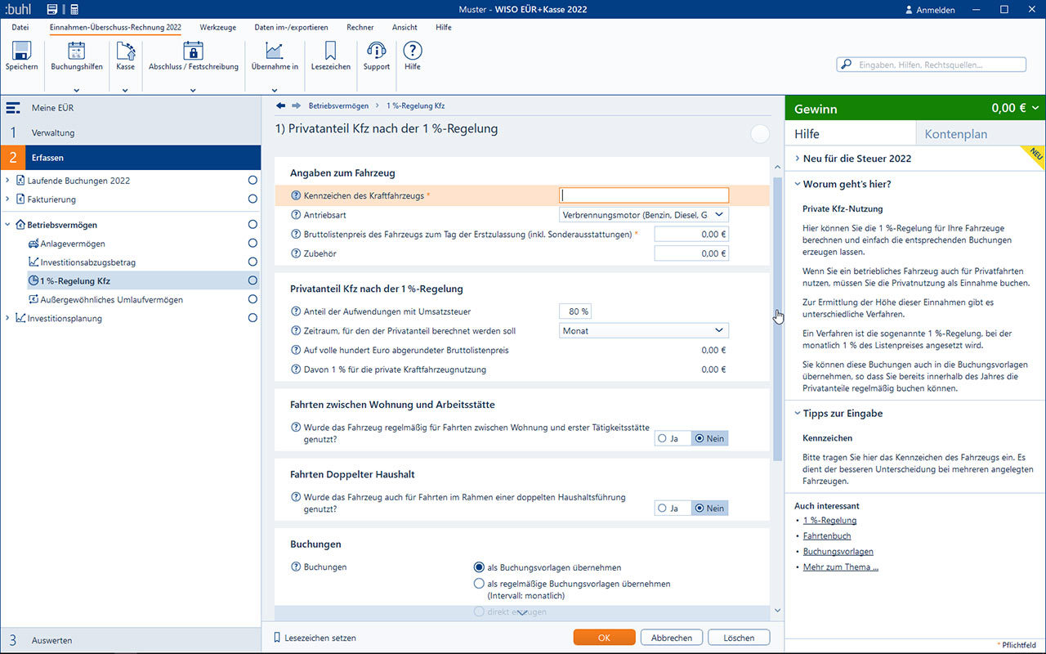The width and height of the screenshot is (1046, 654).
Task: Open the Support headset icon
Action: tap(377, 51)
